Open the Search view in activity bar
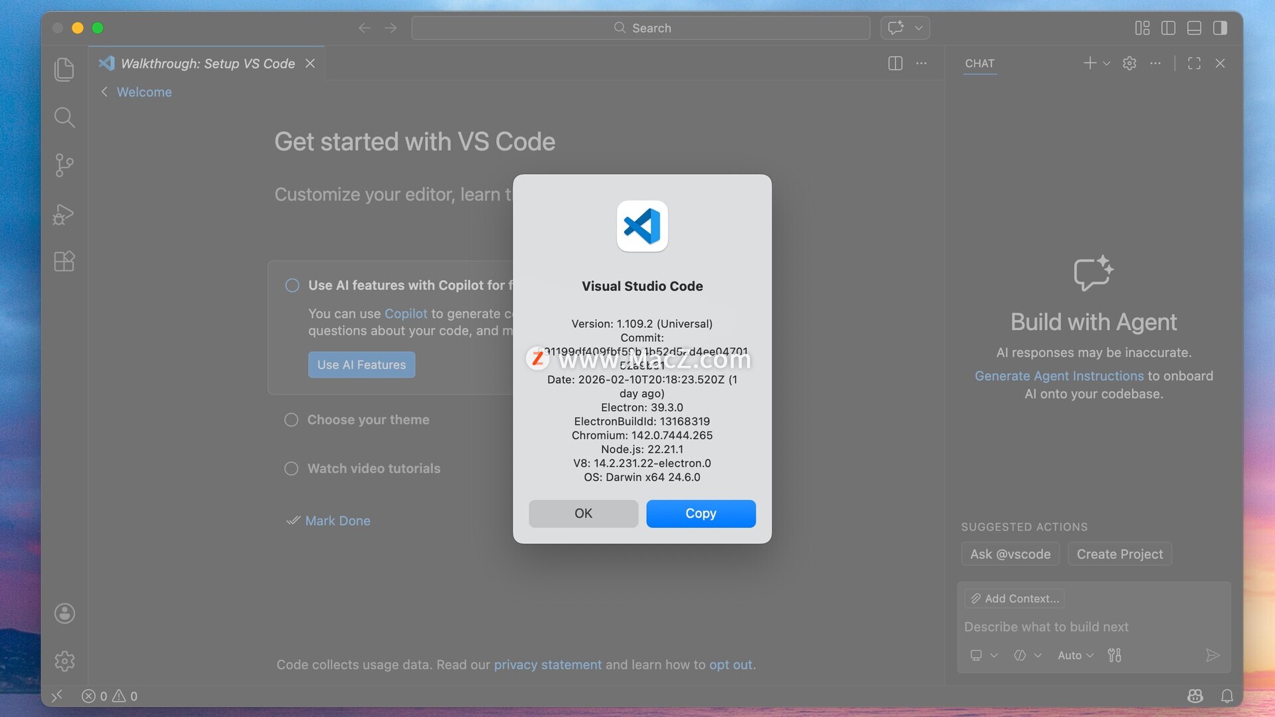The image size is (1275, 717). 64,118
